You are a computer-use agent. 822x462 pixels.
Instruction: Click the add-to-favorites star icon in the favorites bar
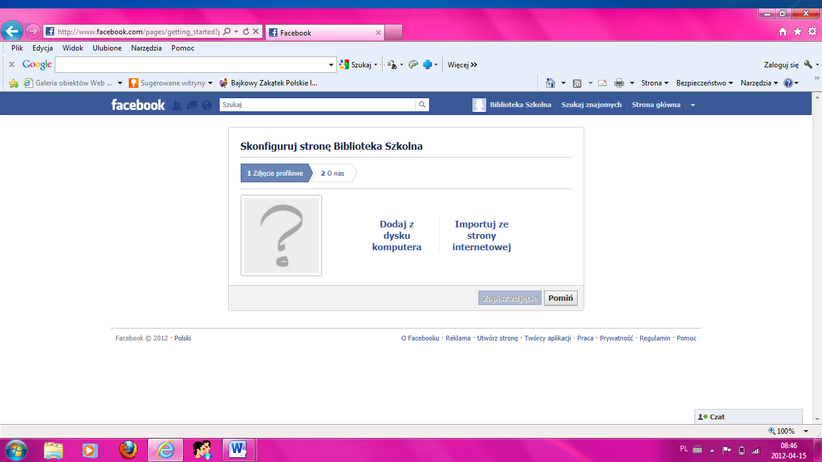[x=13, y=83]
